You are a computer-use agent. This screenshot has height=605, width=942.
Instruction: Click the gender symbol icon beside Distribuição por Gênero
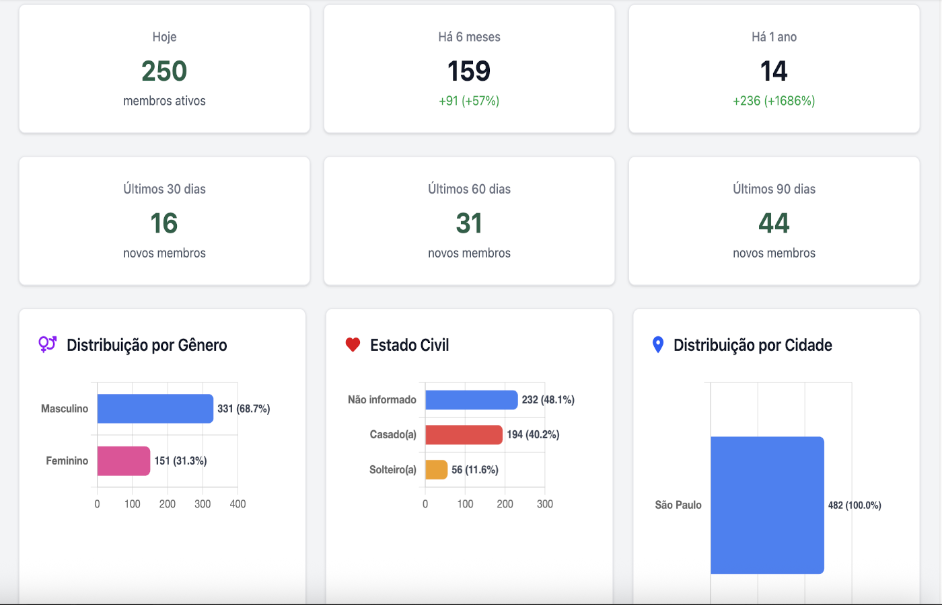46,344
